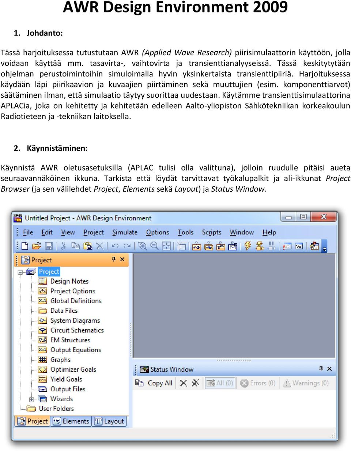Click the Design Notes node icon

pos(43,281)
